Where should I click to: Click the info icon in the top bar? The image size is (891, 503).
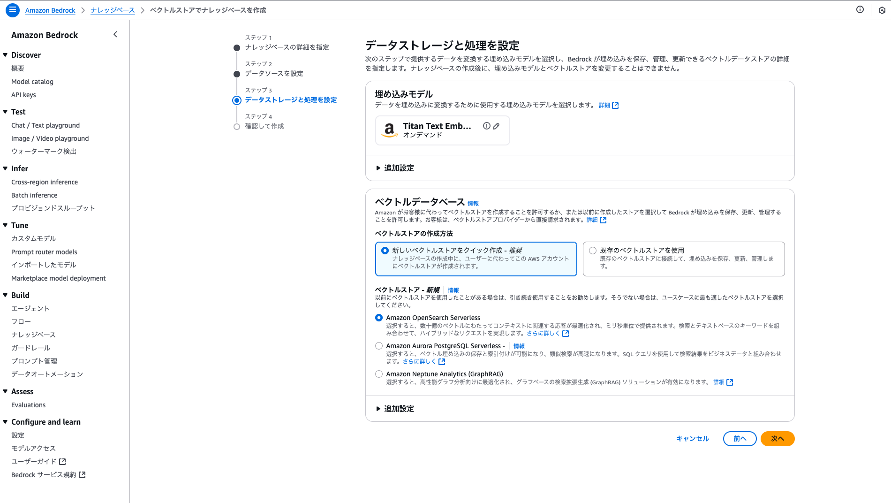click(x=860, y=9)
